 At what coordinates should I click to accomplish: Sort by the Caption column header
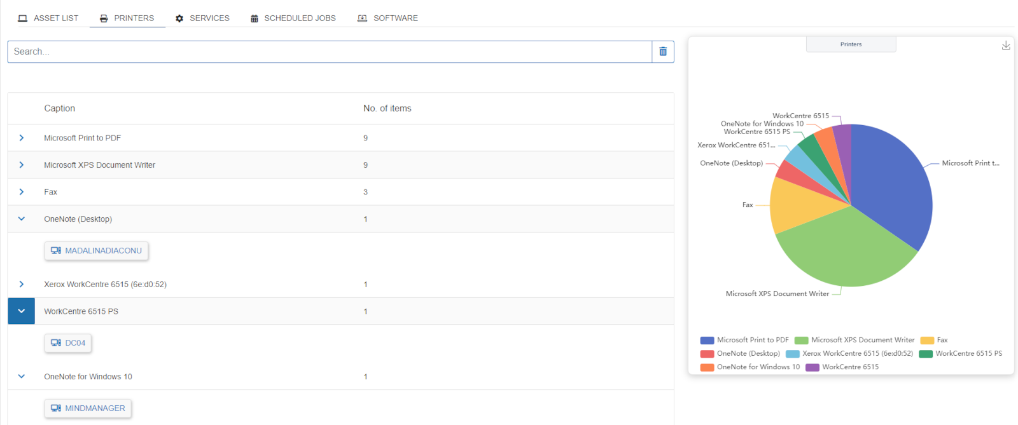[x=60, y=109]
